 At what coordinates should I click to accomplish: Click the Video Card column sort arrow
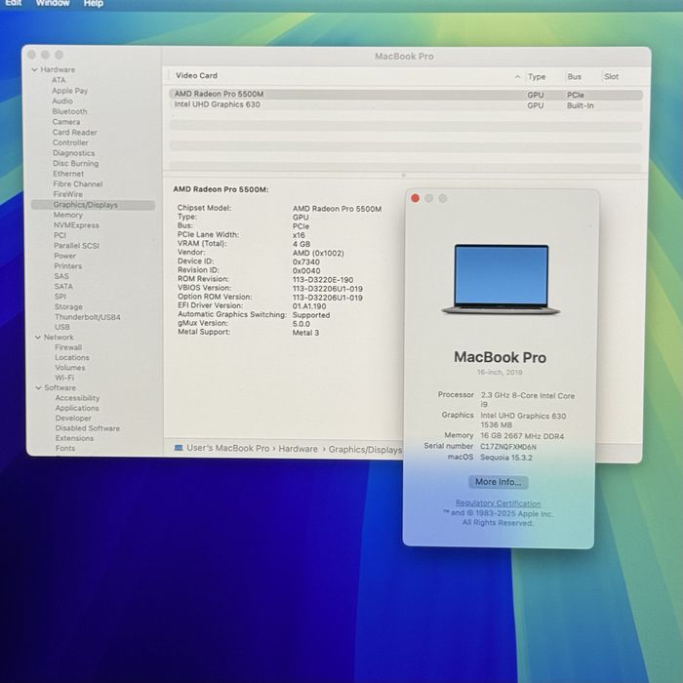tap(517, 77)
